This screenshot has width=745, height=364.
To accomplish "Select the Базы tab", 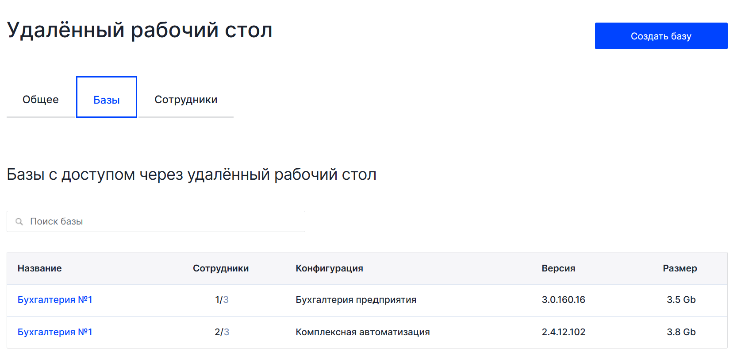I will [x=107, y=100].
